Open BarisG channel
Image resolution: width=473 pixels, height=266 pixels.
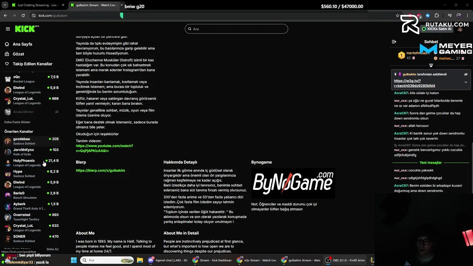click(31, 195)
